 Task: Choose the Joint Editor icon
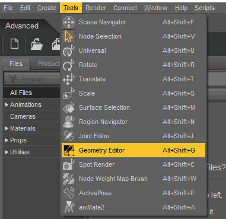pyautogui.click(x=69, y=136)
